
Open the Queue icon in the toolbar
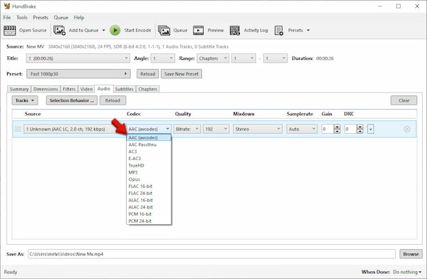tap(164, 30)
